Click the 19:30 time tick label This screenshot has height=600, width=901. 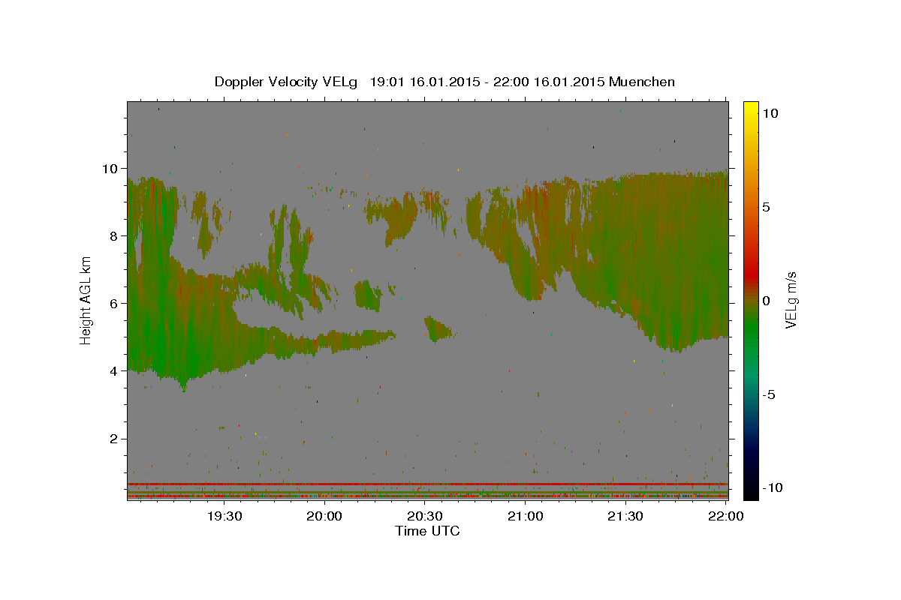click(224, 516)
